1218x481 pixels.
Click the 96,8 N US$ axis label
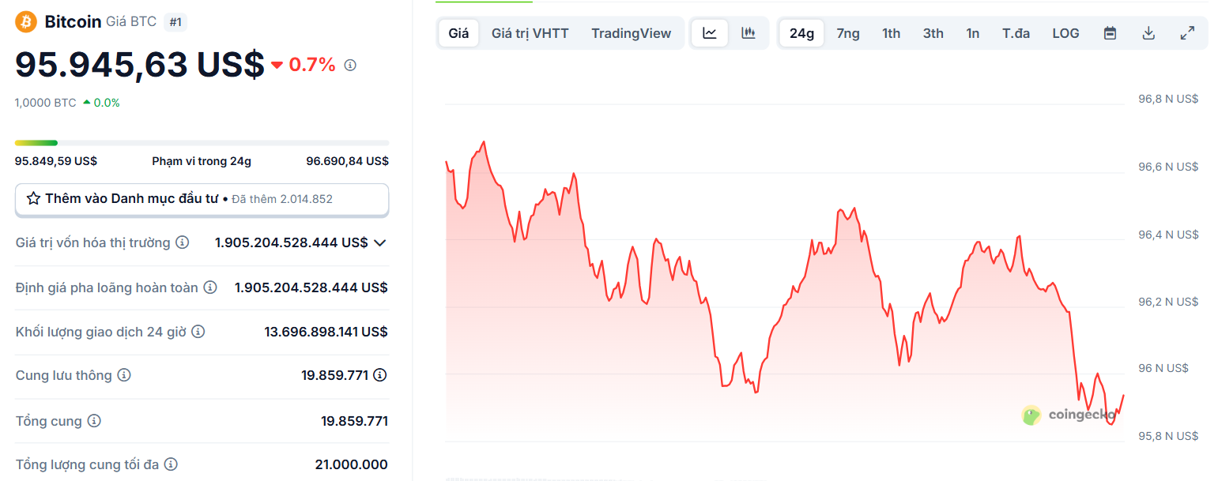click(x=1168, y=100)
